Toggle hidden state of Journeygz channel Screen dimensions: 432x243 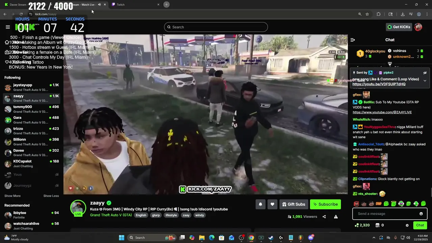coord(57,185)
